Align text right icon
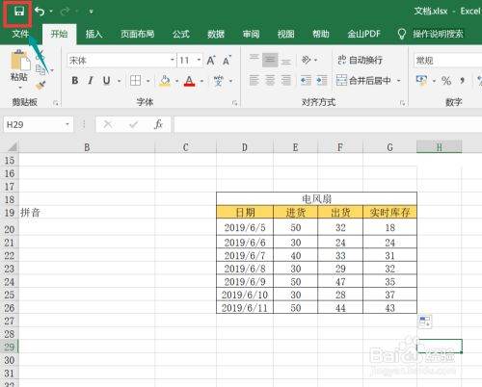The height and width of the screenshot is (387, 482). pyautogui.click(x=285, y=80)
